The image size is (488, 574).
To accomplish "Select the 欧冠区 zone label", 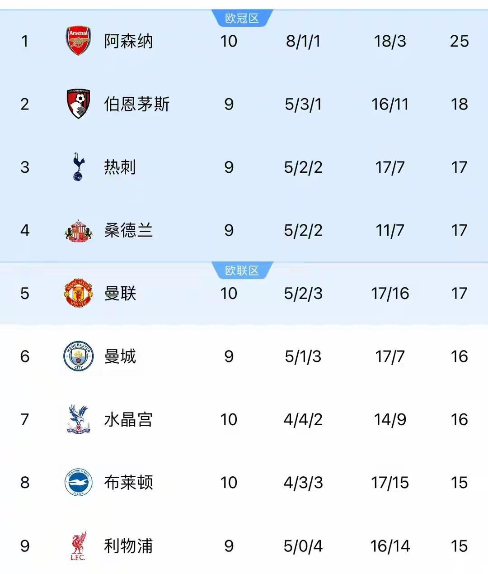I will tap(242, 19).
